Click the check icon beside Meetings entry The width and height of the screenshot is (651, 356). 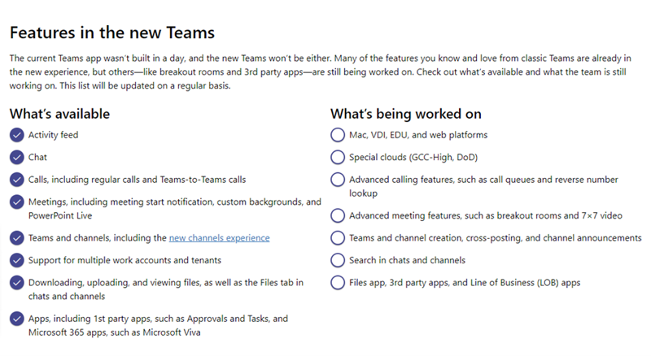pos(16,202)
